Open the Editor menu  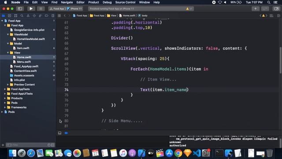pos(80,2)
